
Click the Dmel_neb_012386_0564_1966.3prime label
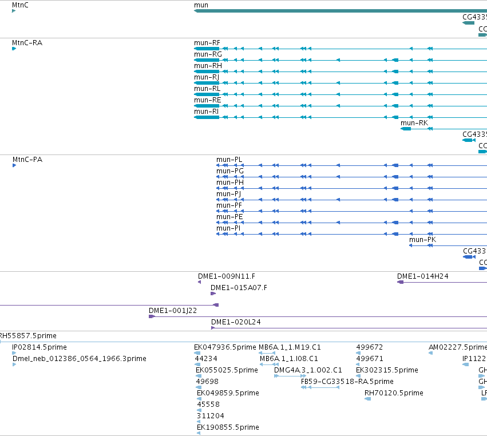[x=79, y=359]
